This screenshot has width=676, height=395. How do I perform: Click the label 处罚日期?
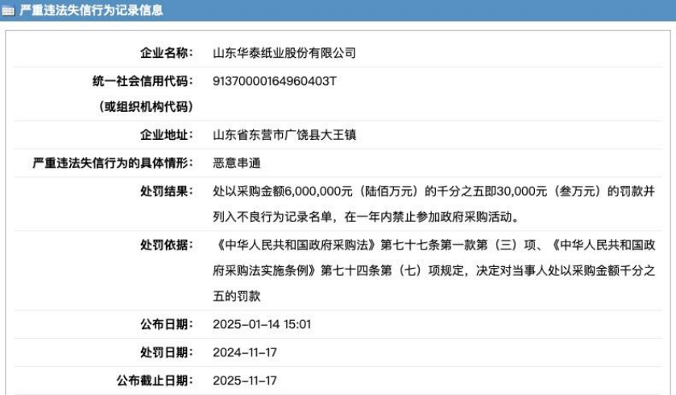pyautogui.click(x=167, y=352)
